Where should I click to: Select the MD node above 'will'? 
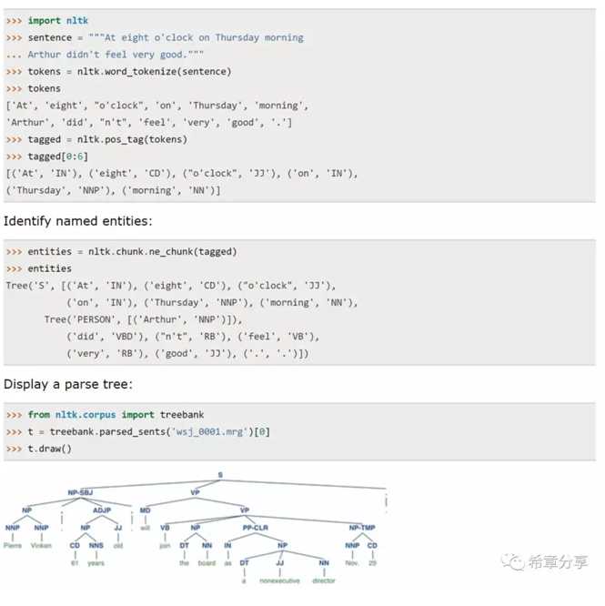pos(145,510)
